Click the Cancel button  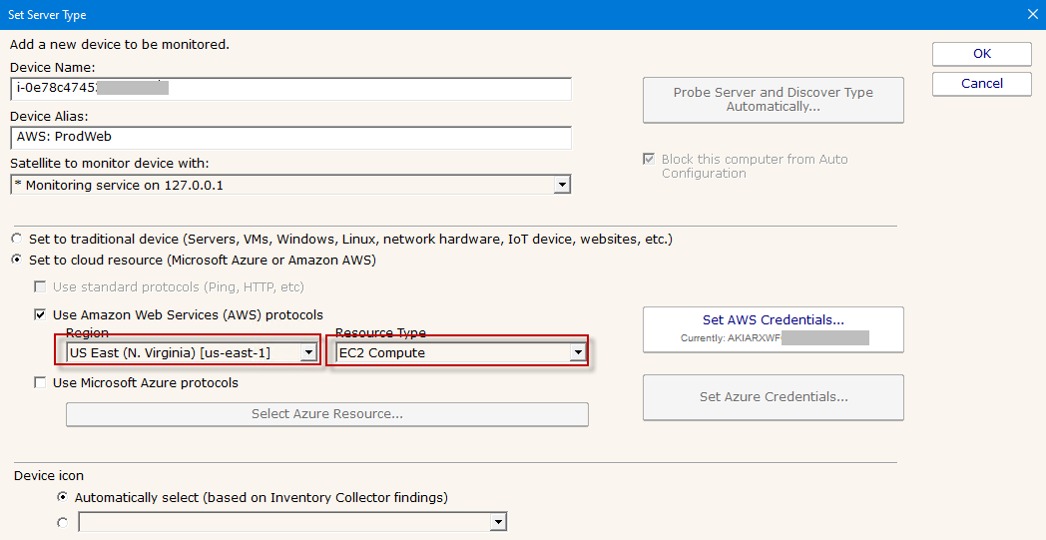click(x=981, y=84)
